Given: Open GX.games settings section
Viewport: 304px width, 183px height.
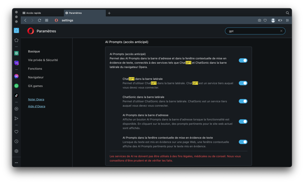Looking at the screenshot, I should [35, 86].
